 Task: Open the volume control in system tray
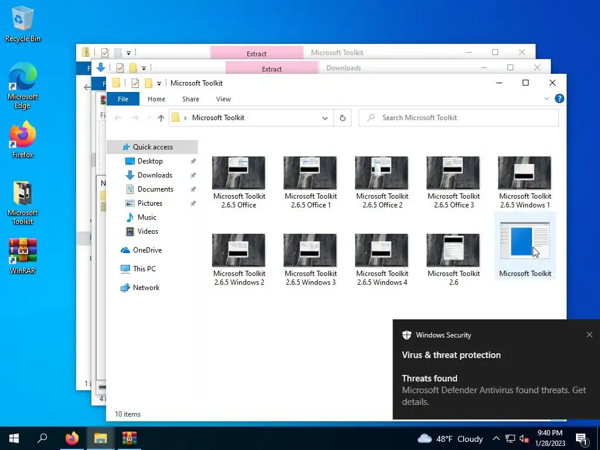pos(524,438)
